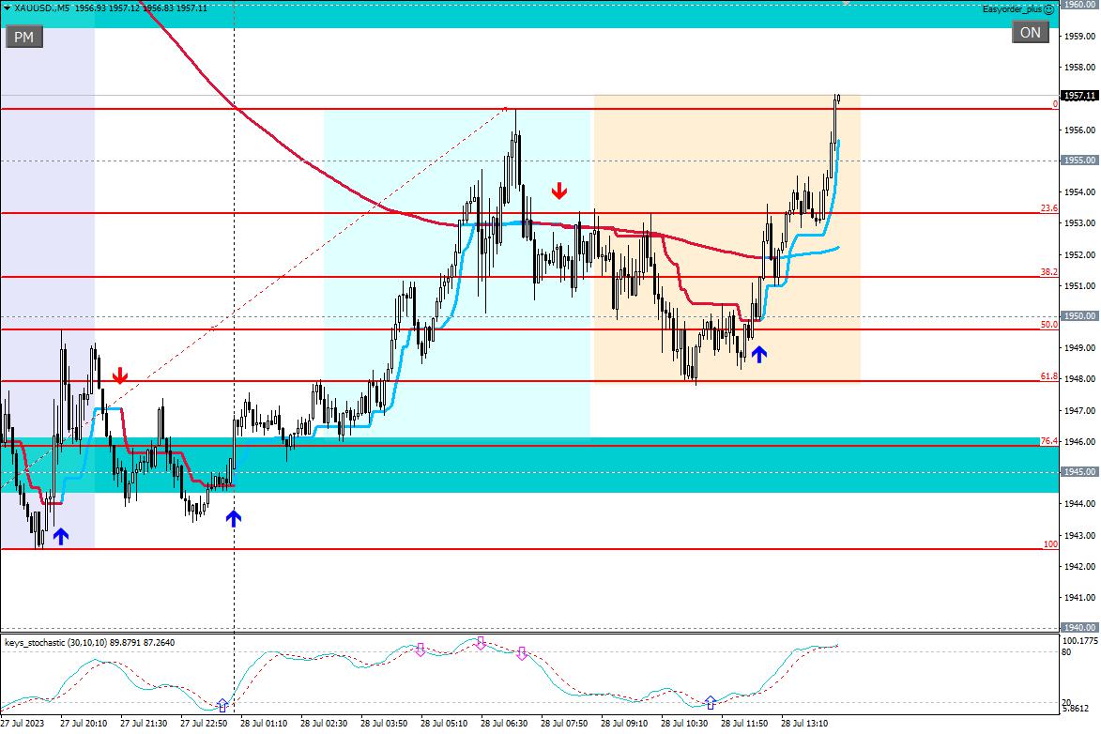Select the red sell arrow in lavender zone
Image resolution: width=1101 pixels, height=734 pixels.
click(119, 376)
